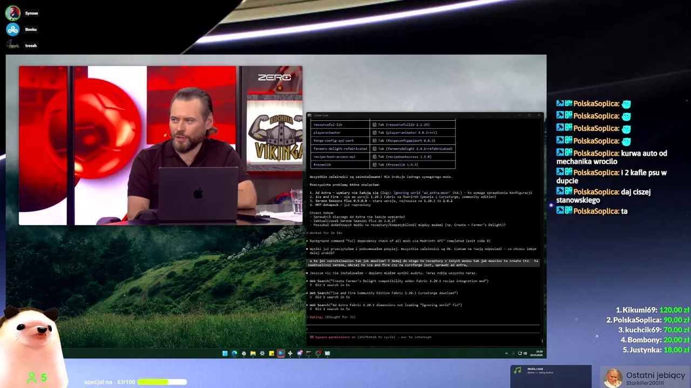Viewport: 691px width, 388px height.
Task: Click the system tray overflow chevron
Action: click(x=506, y=354)
